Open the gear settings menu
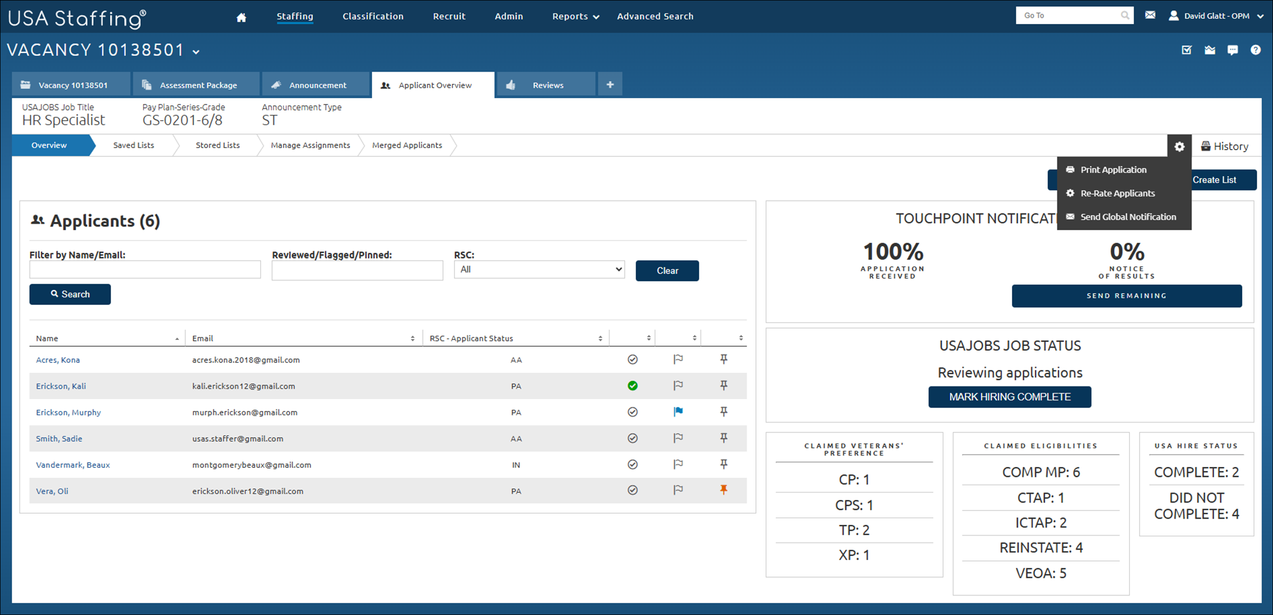 click(1179, 147)
